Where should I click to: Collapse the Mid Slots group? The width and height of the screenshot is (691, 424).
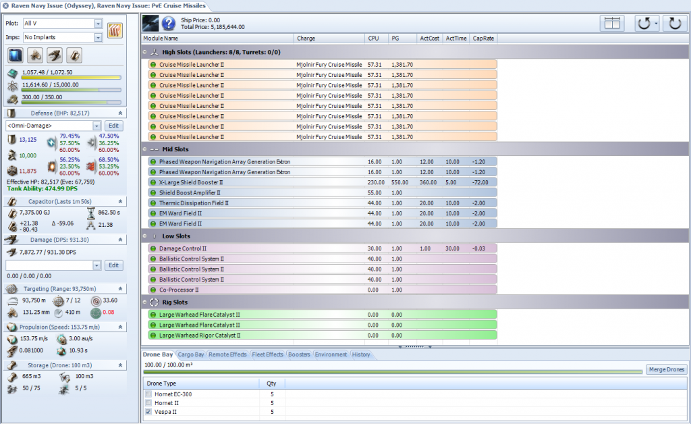point(145,149)
